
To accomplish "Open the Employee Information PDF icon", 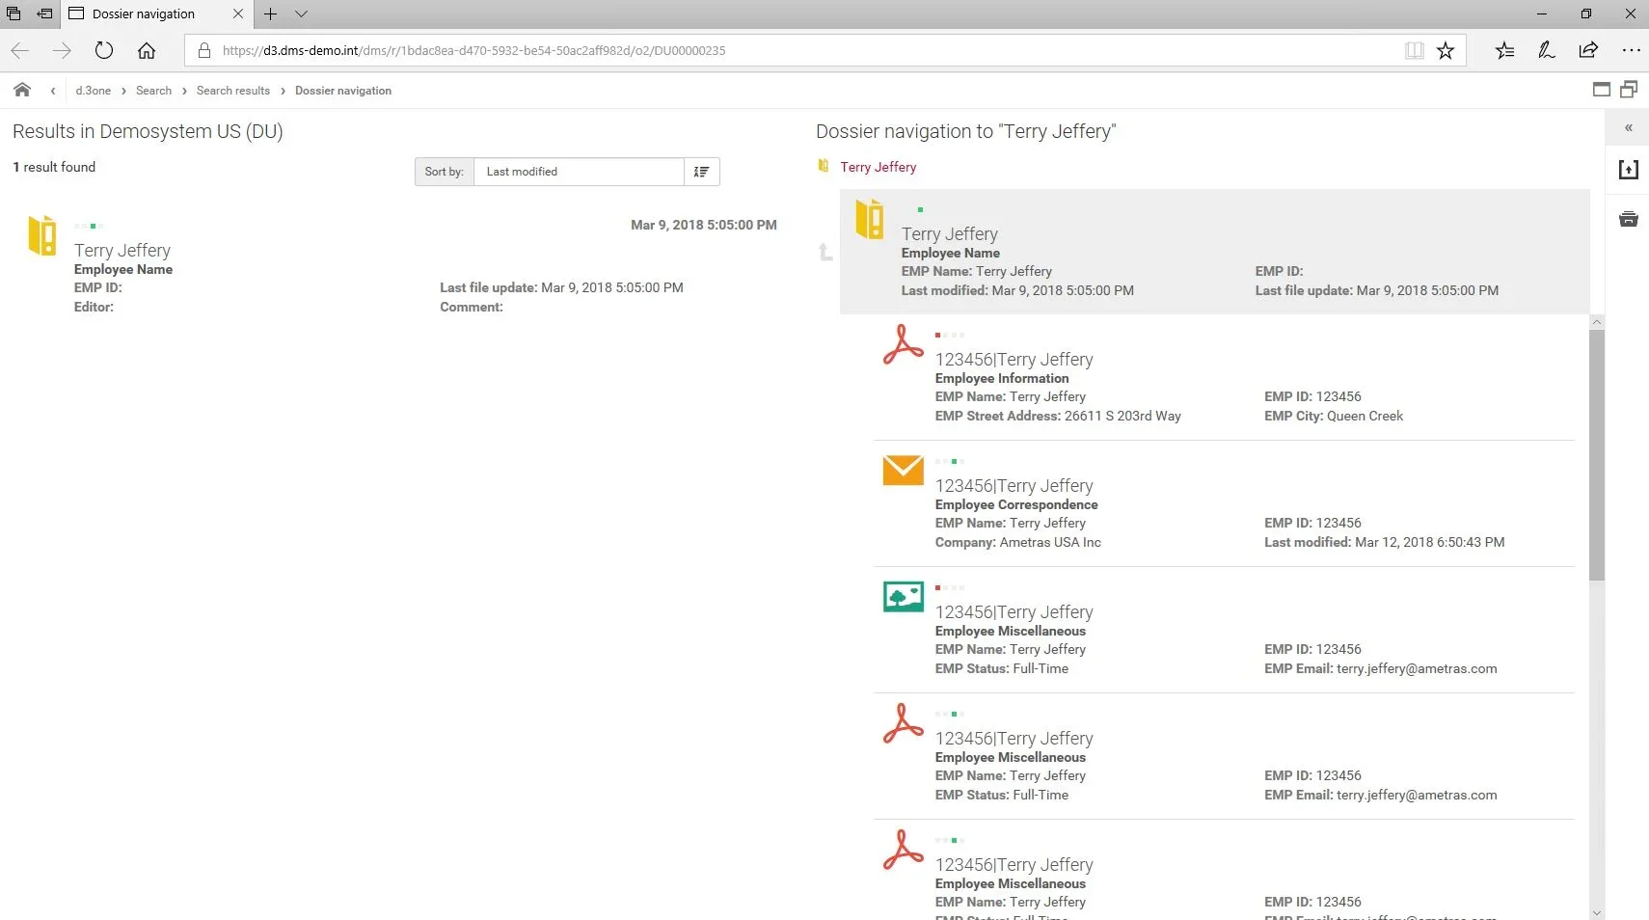I will [903, 344].
